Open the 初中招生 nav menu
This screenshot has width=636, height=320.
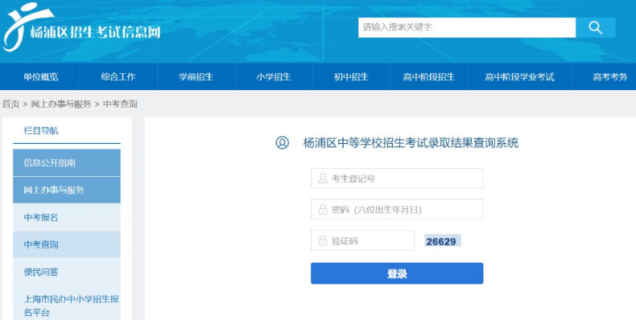pos(351,76)
